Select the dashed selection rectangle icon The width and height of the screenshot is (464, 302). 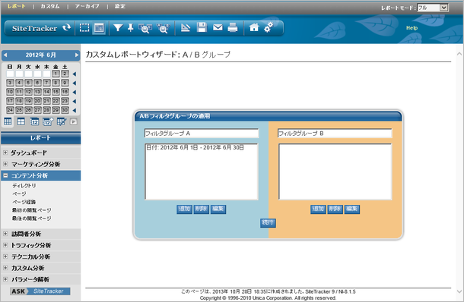tap(84, 28)
